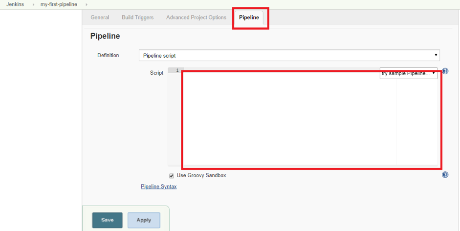Viewport: 460px width, 231px height.
Task: Click the Script field label
Action: pyautogui.click(x=156, y=73)
